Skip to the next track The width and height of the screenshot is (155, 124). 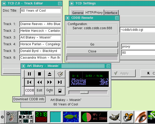click(60, 82)
